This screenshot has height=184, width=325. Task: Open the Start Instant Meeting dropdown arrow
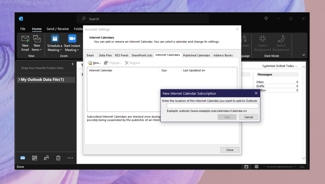pos(78,50)
